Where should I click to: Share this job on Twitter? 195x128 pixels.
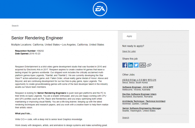(x=136, y=65)
